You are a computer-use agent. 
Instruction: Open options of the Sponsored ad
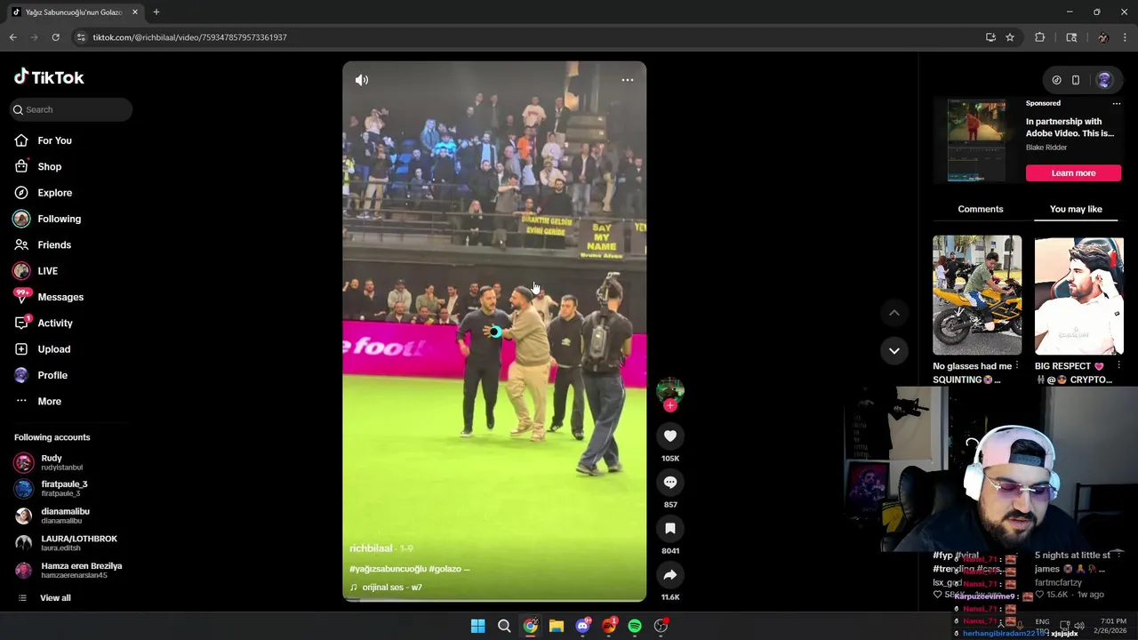(x=1117, y=104)
